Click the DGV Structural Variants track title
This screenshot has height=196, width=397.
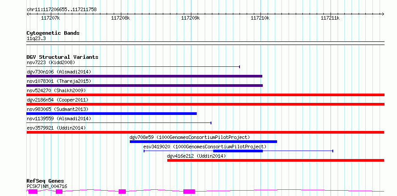[62, 57]
